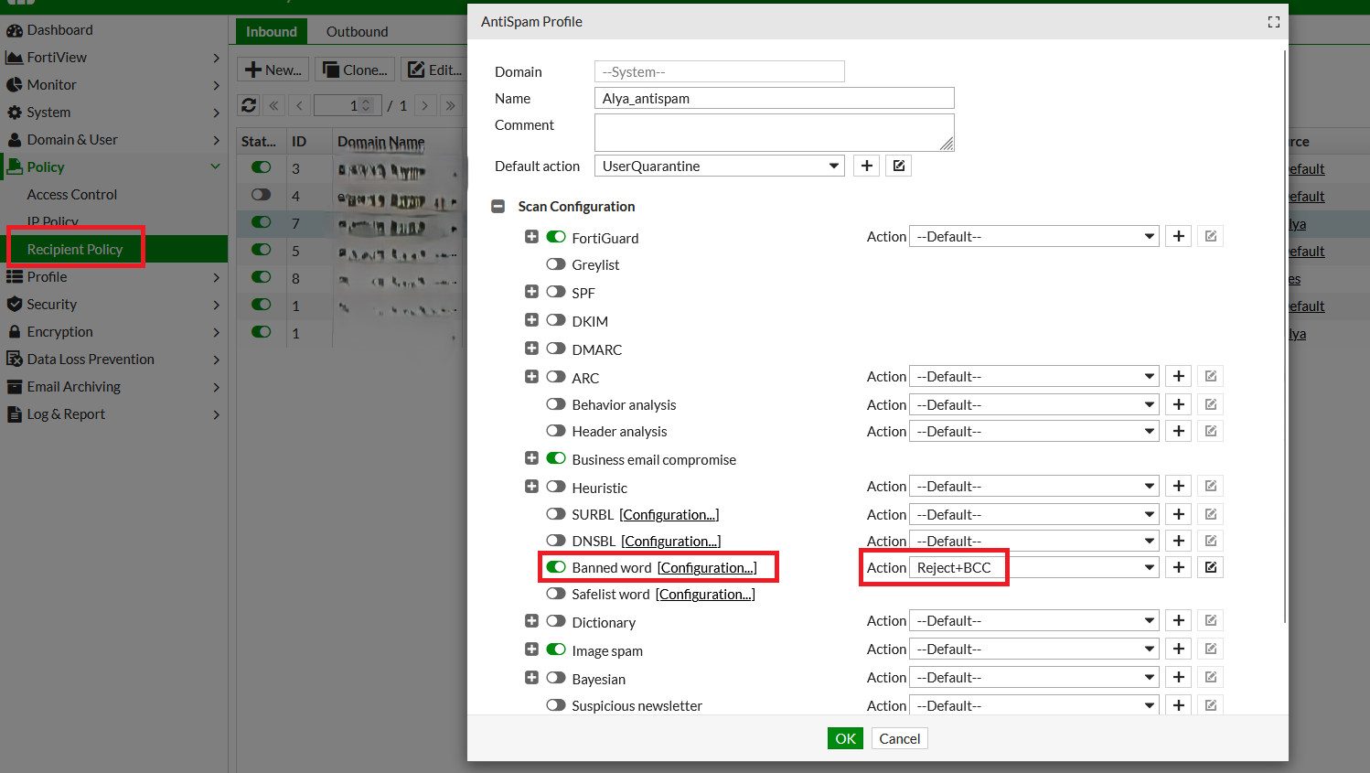This screenshot has width=1370, height=773.
Task: Click the System gear icon
Action: point(14,113)
